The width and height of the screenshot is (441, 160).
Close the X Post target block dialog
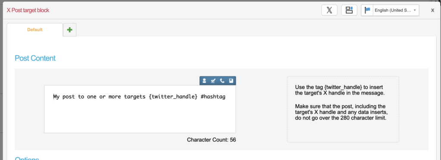pyautogui.click(x=432, y=10)
